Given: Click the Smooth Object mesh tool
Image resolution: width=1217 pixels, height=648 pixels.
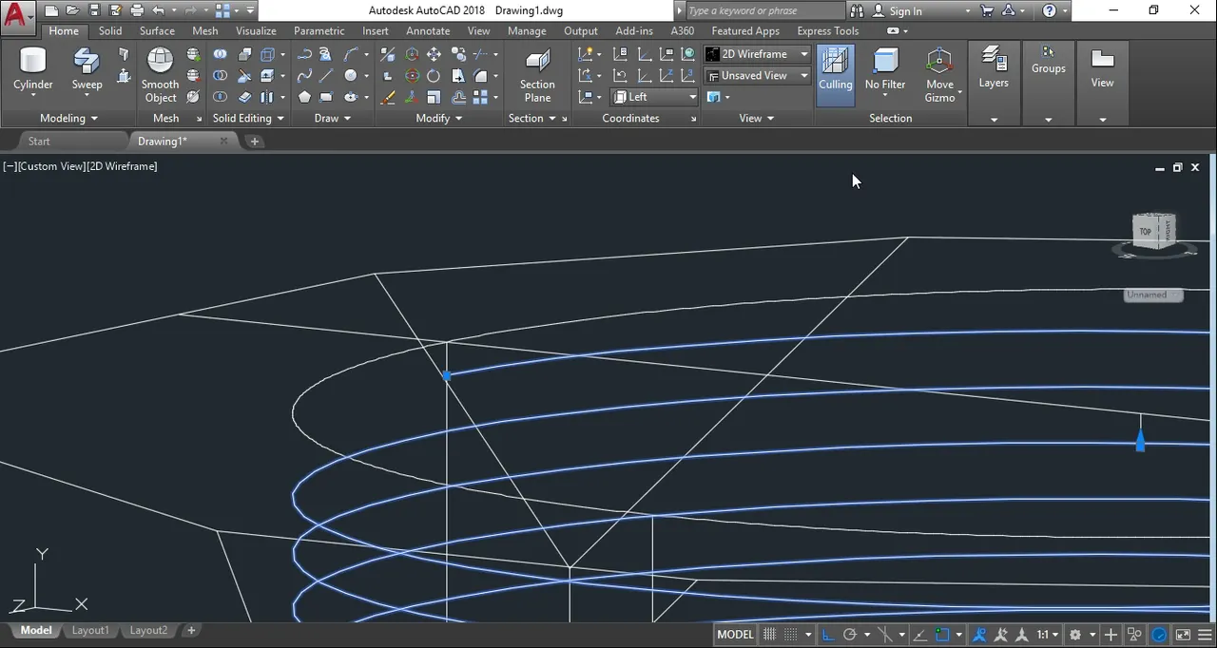Looking at the screenshot, I should [x=160, y=75].
